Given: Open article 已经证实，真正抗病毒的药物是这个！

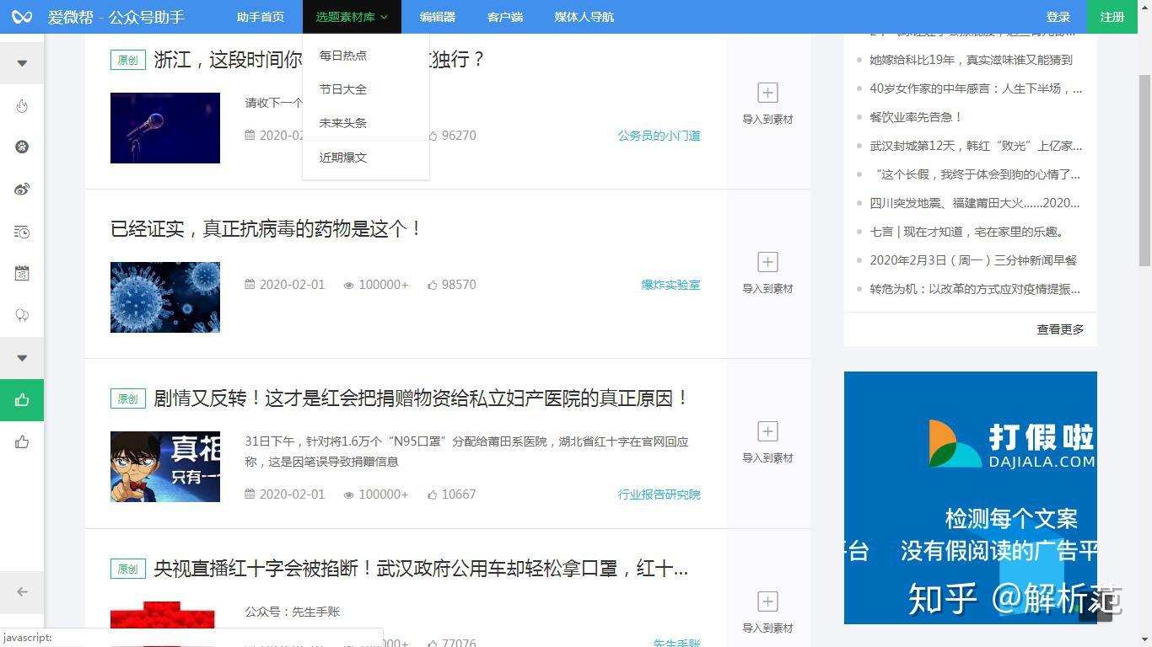Looking at the screenshot, I should 266,229.
